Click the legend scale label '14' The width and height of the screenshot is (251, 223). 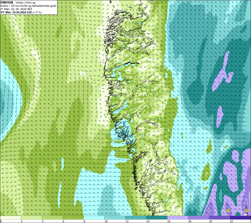tap(148, 221)
